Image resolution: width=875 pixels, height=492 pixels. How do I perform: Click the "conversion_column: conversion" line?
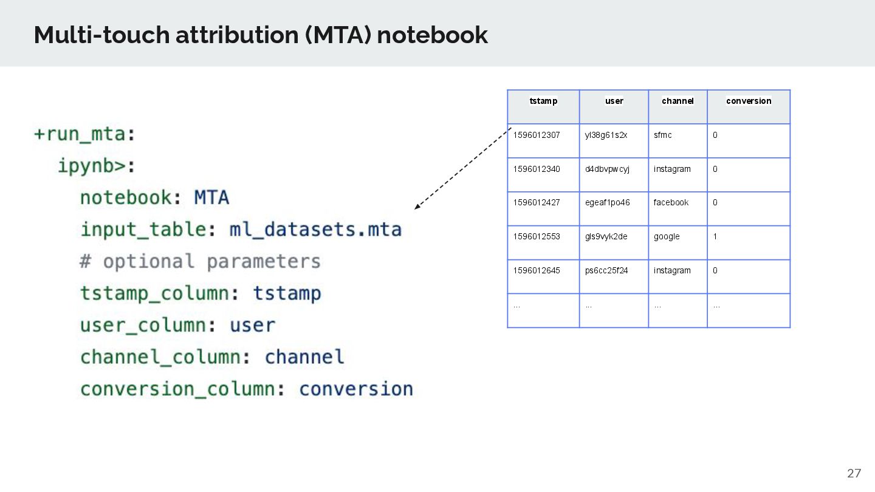coord(247,389)
